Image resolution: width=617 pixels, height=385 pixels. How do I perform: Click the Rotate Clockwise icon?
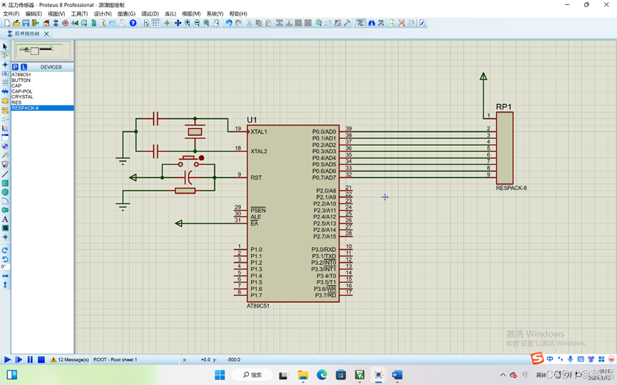(5, 250)
